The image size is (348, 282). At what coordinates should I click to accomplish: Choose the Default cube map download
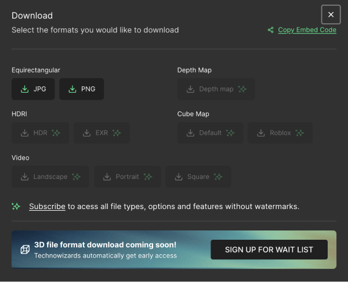pos(210,133)
